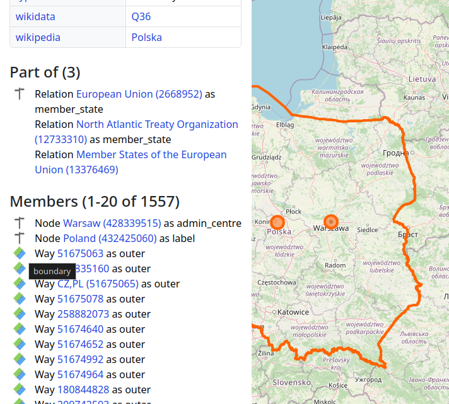Follow the Warsaw (428339515) node link
The image size is (449, 404).
112,223
